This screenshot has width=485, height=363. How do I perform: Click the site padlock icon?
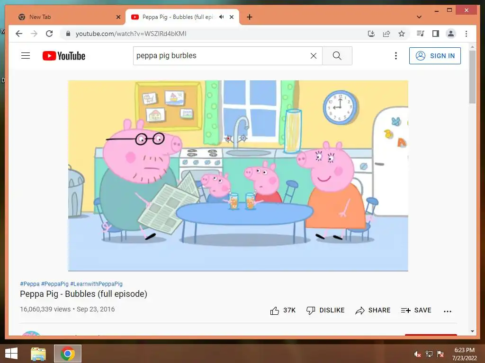[68, 34]
